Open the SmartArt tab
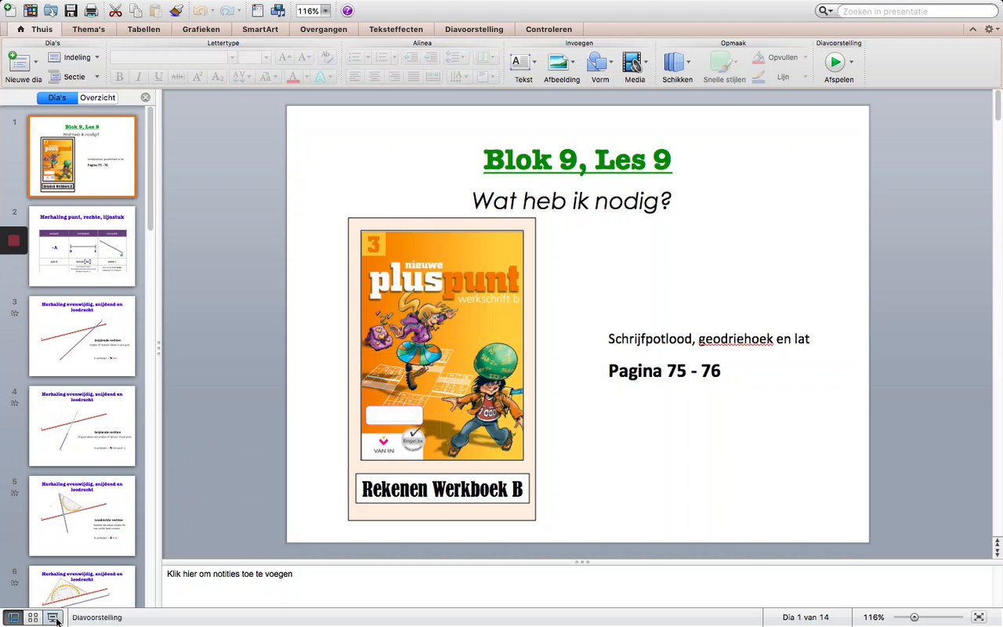The width and height of the screenshot is (1003, 627). pos(260,29)
